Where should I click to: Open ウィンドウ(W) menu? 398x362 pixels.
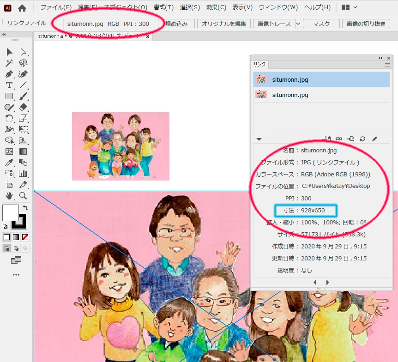tap(278, 7)
